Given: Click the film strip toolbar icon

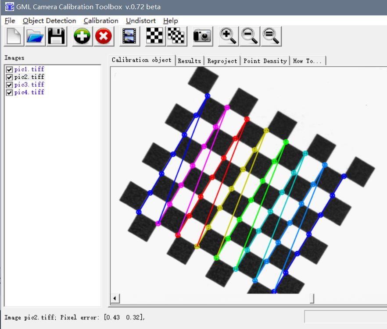Looking at the screenshot, I should tap(129, 36).
